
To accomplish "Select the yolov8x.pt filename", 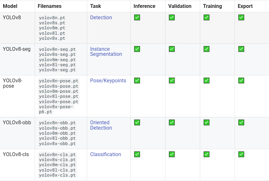I will [52, 38].
